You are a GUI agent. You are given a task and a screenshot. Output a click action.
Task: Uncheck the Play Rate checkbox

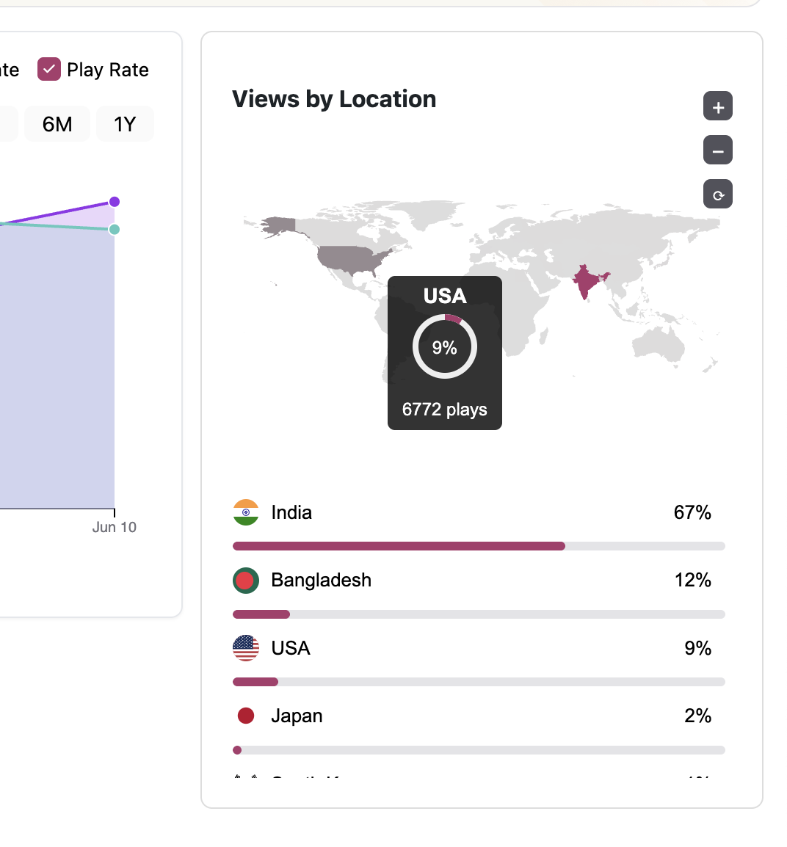coord(49,70)
